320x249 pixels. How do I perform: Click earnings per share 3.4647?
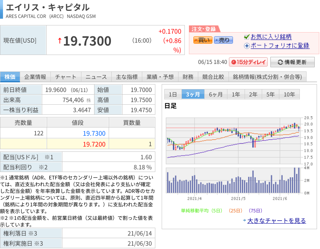coord(82,110)
